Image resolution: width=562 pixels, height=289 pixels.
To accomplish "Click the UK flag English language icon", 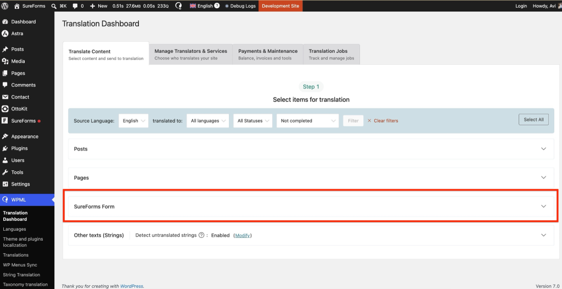I will 193,5.
